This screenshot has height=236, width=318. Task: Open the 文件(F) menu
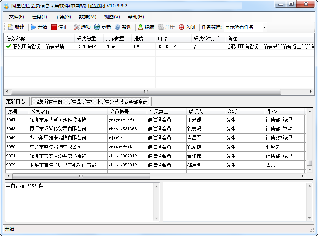click(x=16, y=17)
